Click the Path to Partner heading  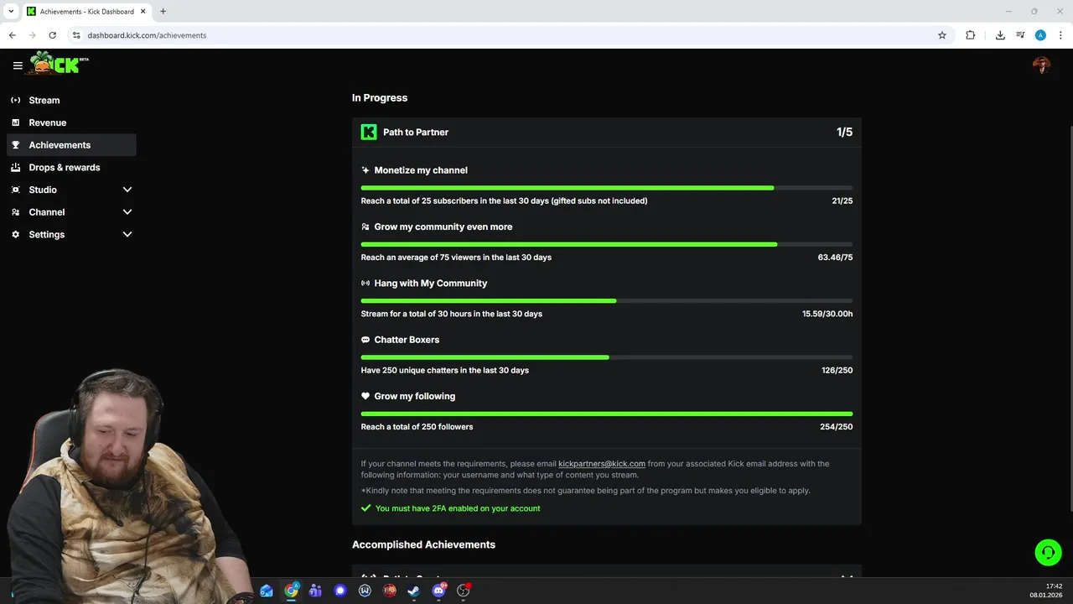pyautogui.click(x=416, y=132)
